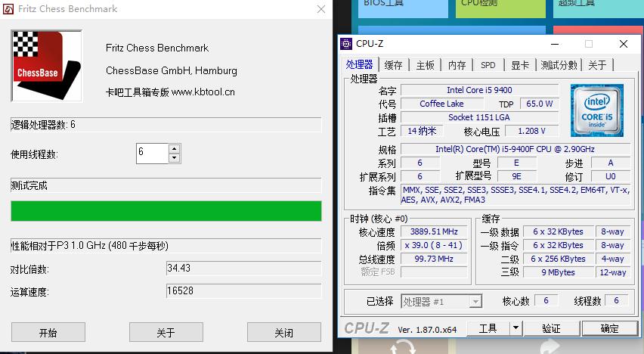Minimize the CPU-Z window
The height and width of the screenshot is (354, 644).
(x=555, y=44)
